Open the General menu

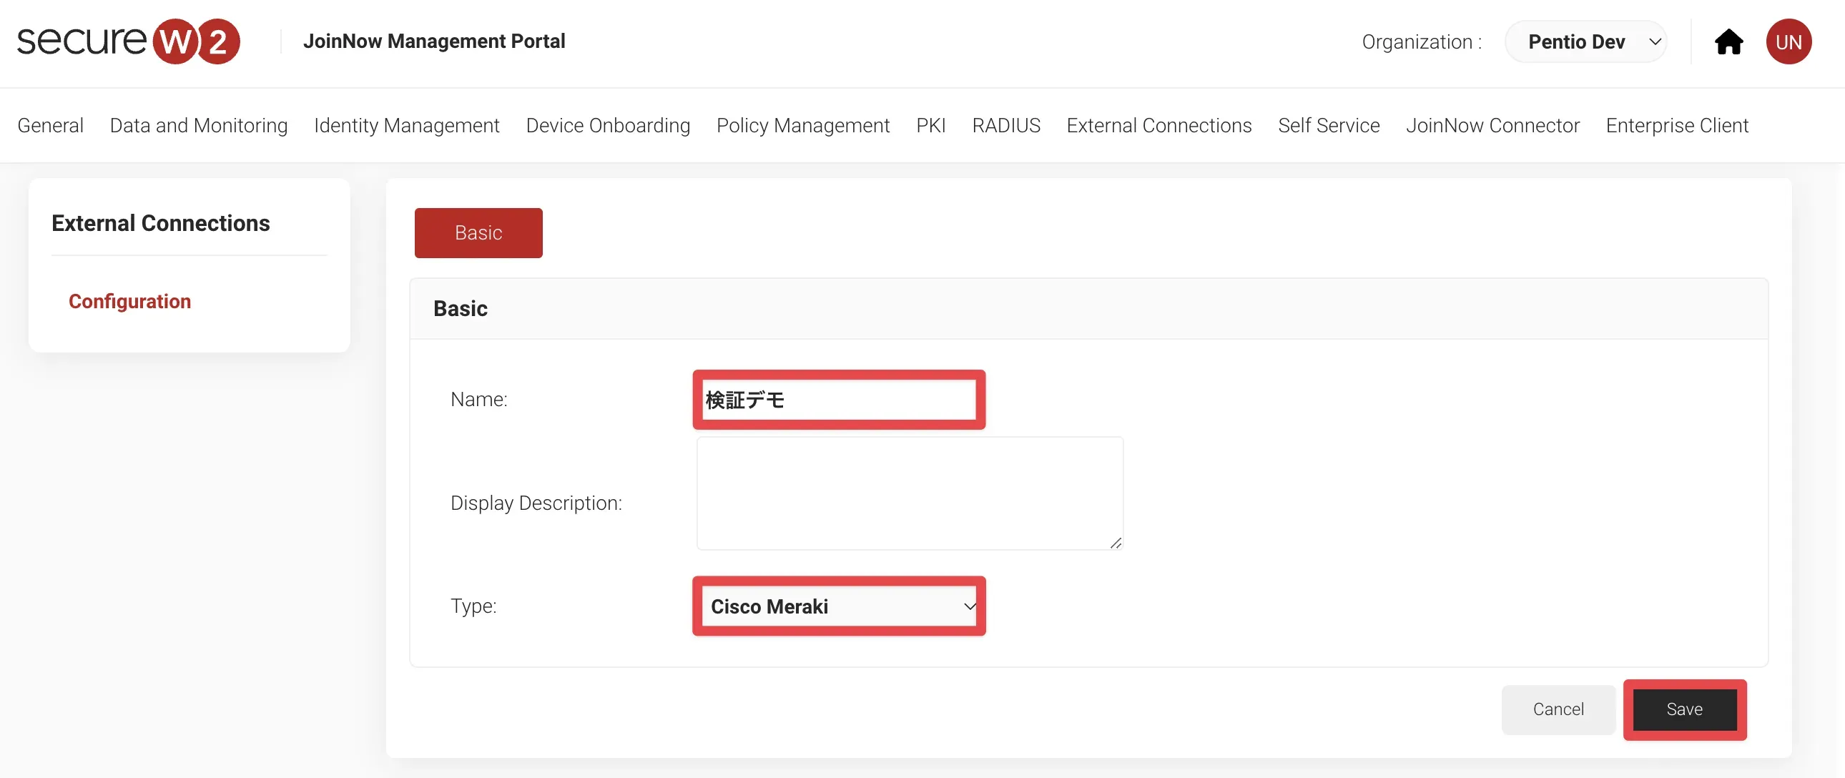tap(50, 125)
